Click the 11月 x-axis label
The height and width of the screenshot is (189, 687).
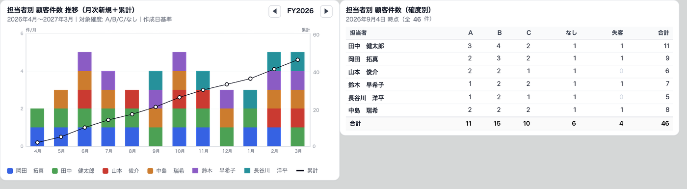pos(203,151)
